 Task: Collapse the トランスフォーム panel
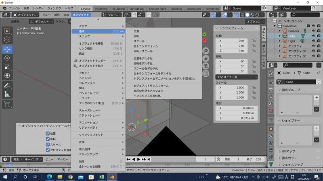point(217,28)
